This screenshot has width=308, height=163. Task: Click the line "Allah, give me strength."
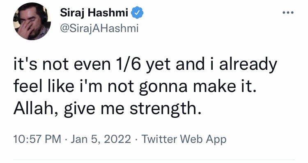pos(107,109)
